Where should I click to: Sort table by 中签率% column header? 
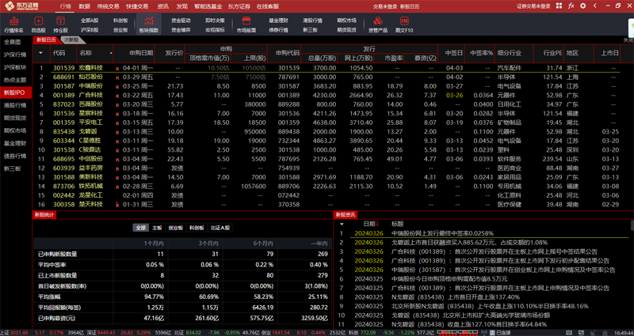pos(481,53)
